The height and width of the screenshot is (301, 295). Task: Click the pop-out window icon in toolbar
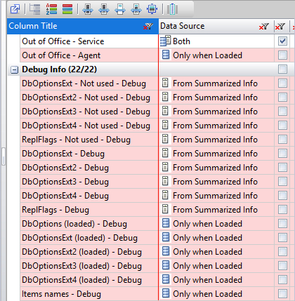15,9
